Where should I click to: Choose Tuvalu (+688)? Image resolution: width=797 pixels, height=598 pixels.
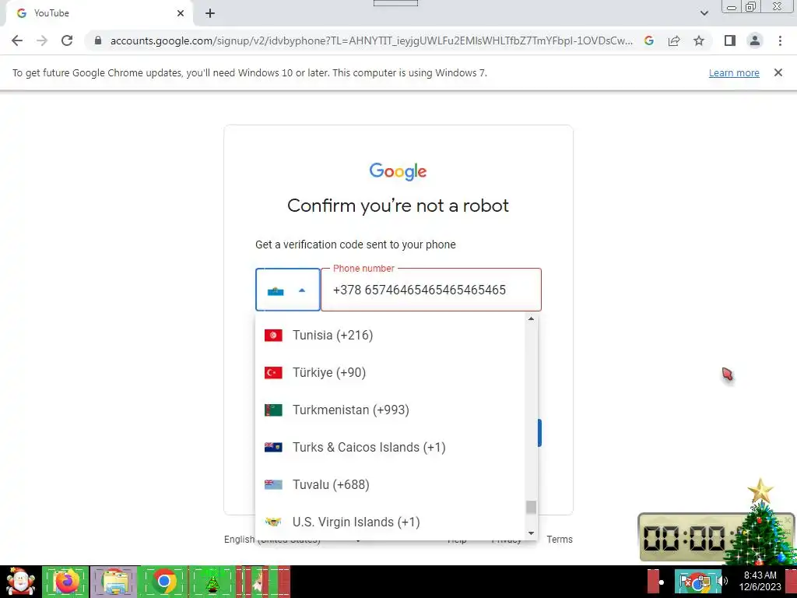point(391,484)
